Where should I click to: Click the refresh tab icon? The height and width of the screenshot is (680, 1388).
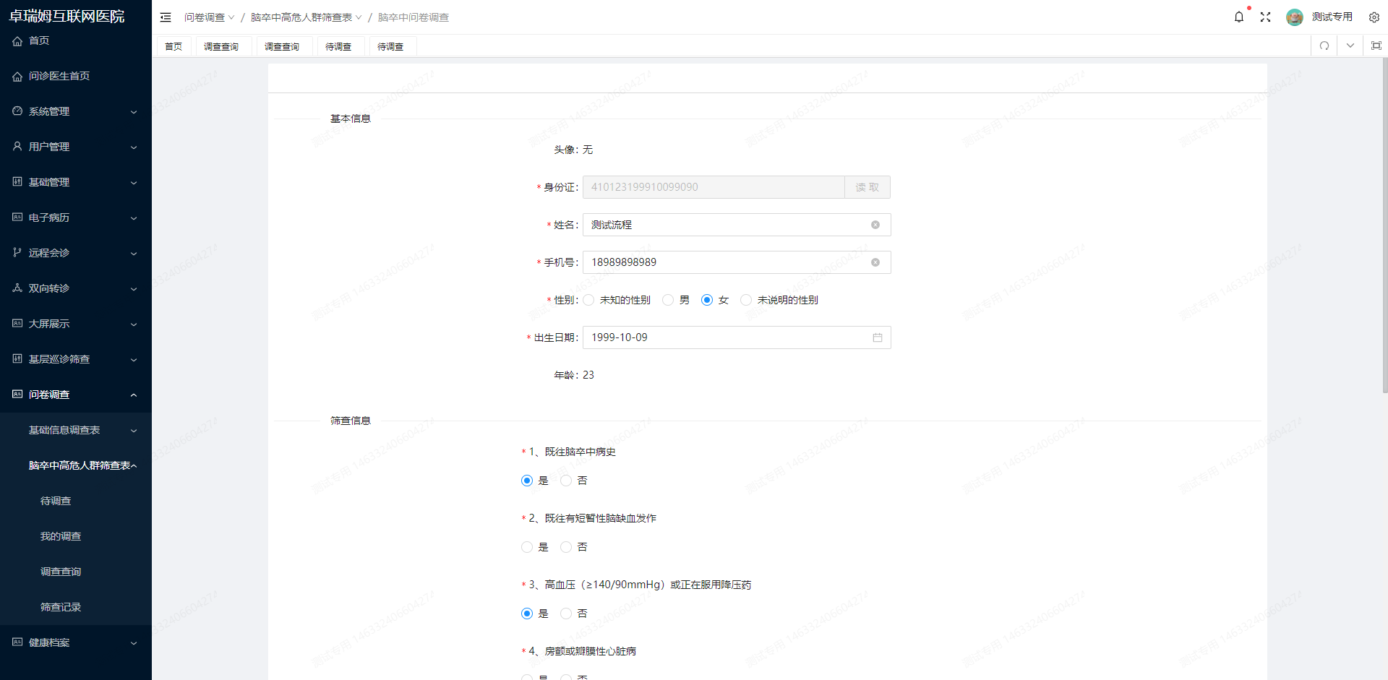[1324, 46]
